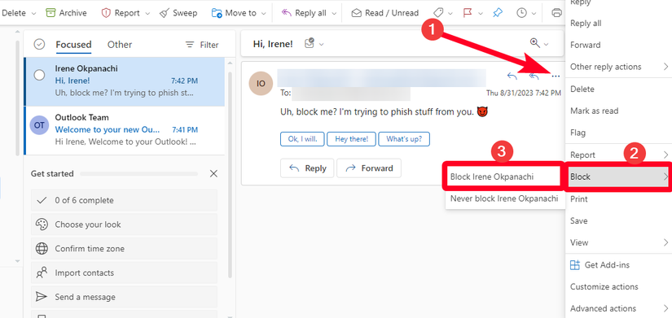Select Block Irene Okpanachi in submenu
The width and height of the screenshot is (672, 318).
(503, 176)
